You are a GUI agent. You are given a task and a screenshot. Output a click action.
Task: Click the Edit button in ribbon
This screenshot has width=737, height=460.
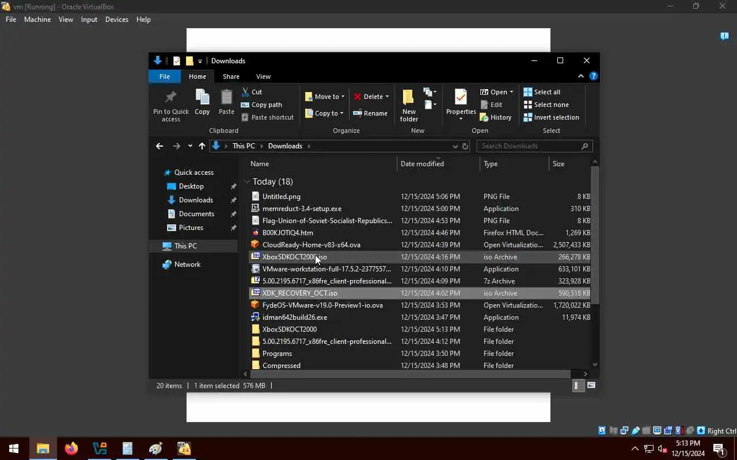click(x=491, y=105)
